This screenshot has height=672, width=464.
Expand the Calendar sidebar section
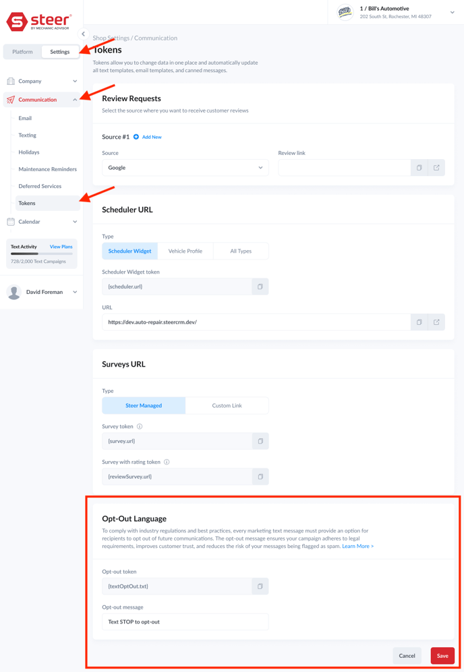pyautogui.click(x=42, y=222)
